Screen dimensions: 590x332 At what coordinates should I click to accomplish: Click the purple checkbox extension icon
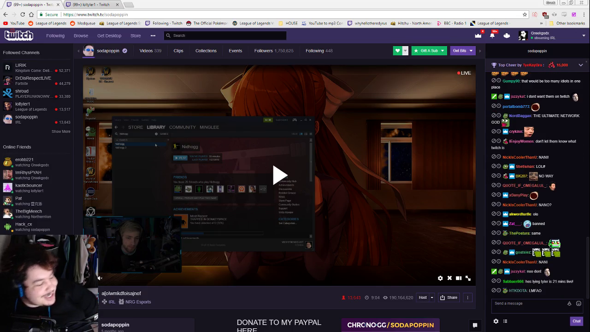(574, 14)
